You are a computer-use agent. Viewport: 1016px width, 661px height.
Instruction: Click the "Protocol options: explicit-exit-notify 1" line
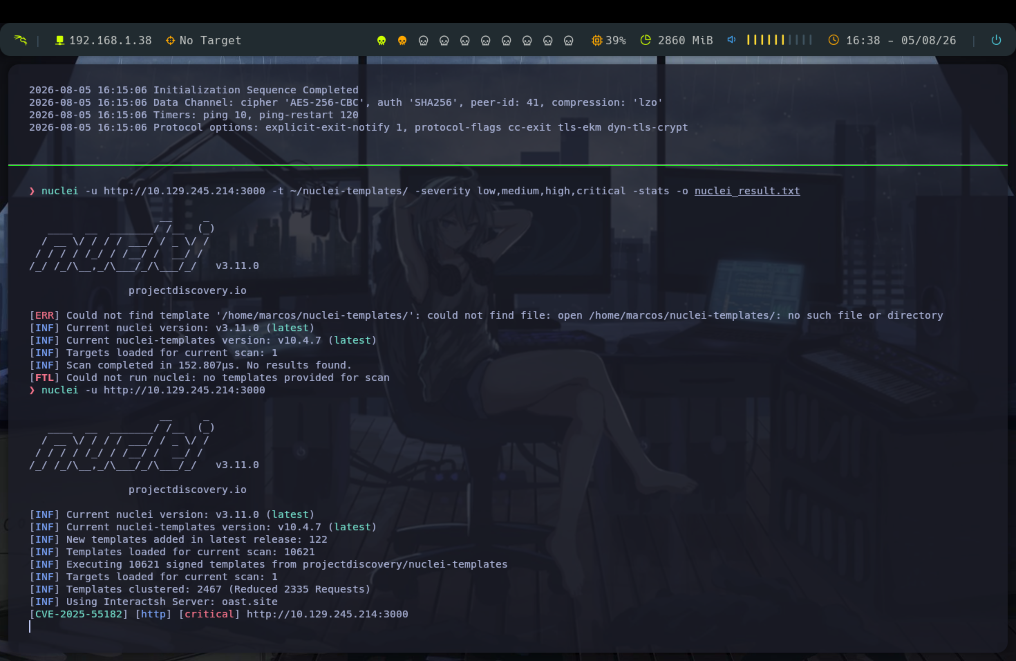pyautogui.click(x=359, y=127)
